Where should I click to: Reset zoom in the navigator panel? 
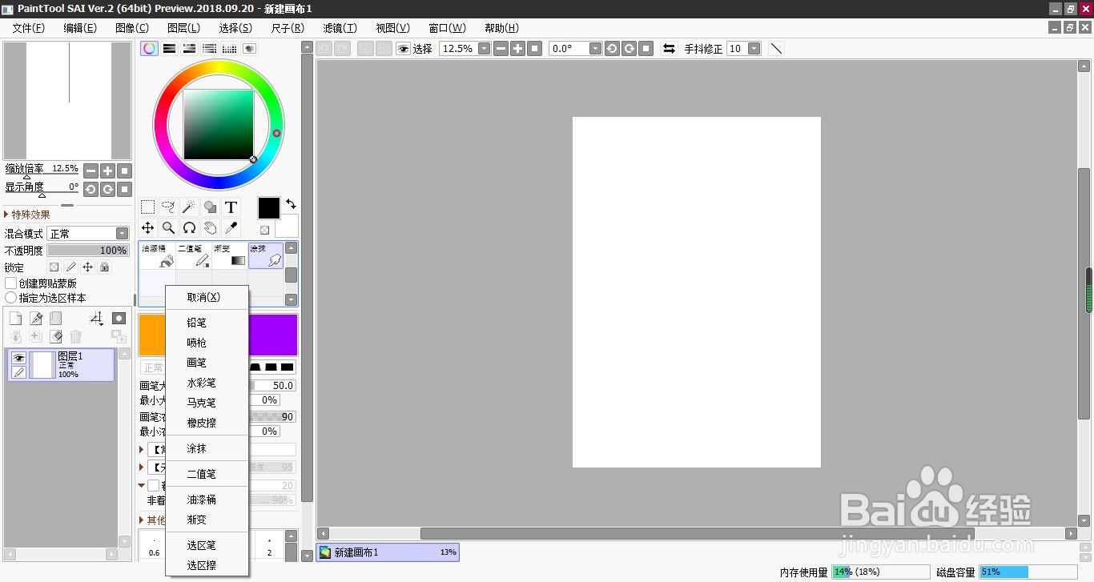click(x=124, y=171)
